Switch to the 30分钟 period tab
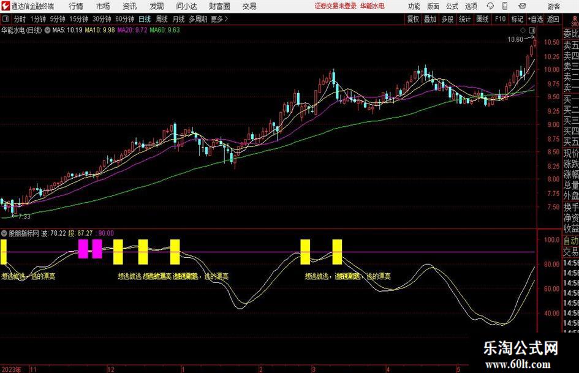The image size is (579, 373). pos(102,19)
